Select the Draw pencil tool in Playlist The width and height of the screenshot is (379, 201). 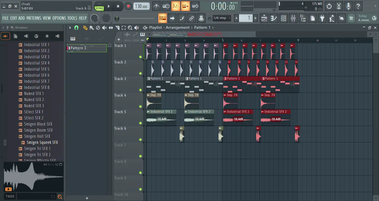tap(85, 28)
